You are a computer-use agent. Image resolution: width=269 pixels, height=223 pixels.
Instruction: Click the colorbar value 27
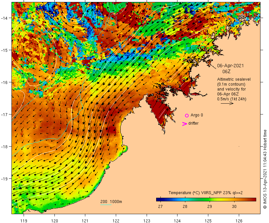160,207
